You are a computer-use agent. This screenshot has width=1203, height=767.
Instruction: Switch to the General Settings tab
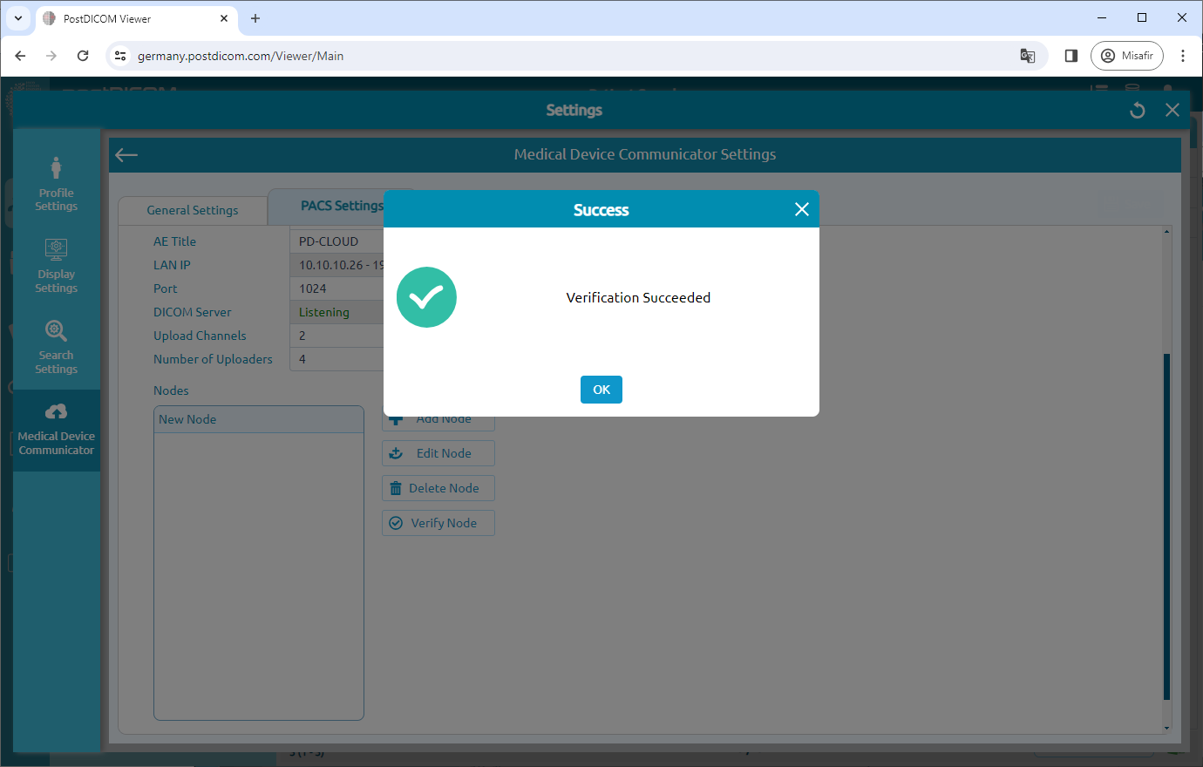(x=192, y=209)
